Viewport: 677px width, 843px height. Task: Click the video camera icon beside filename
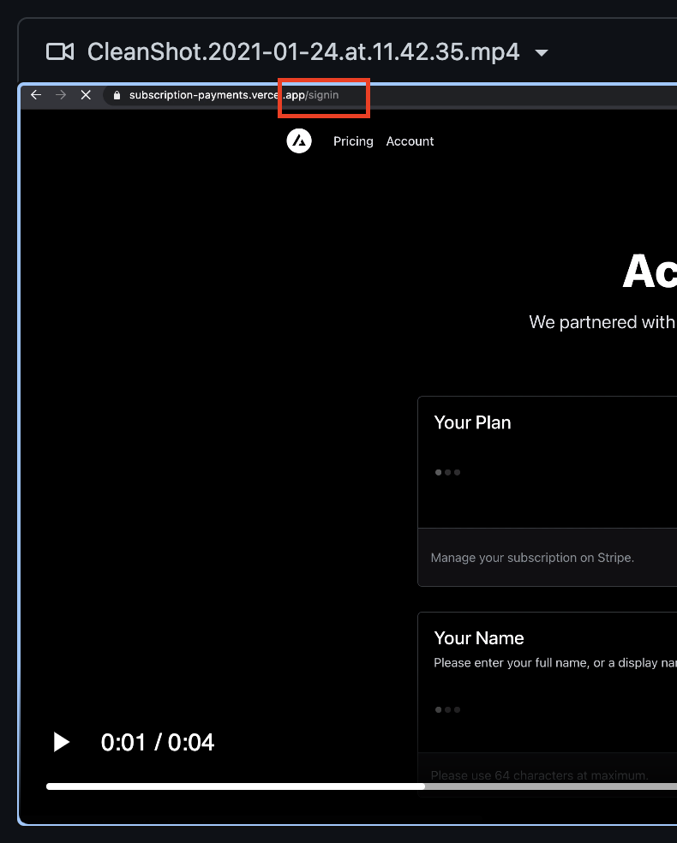(x=60, y=51)
